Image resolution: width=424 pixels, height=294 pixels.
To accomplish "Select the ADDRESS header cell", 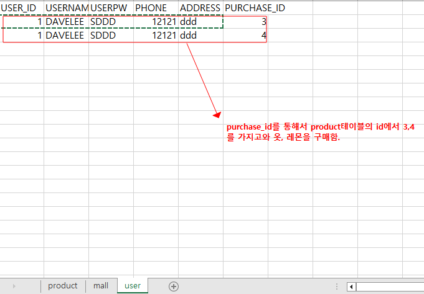I will (x=200, y=8).
